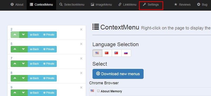Move item 2 down
211x96 pixels.
(23, 35)
